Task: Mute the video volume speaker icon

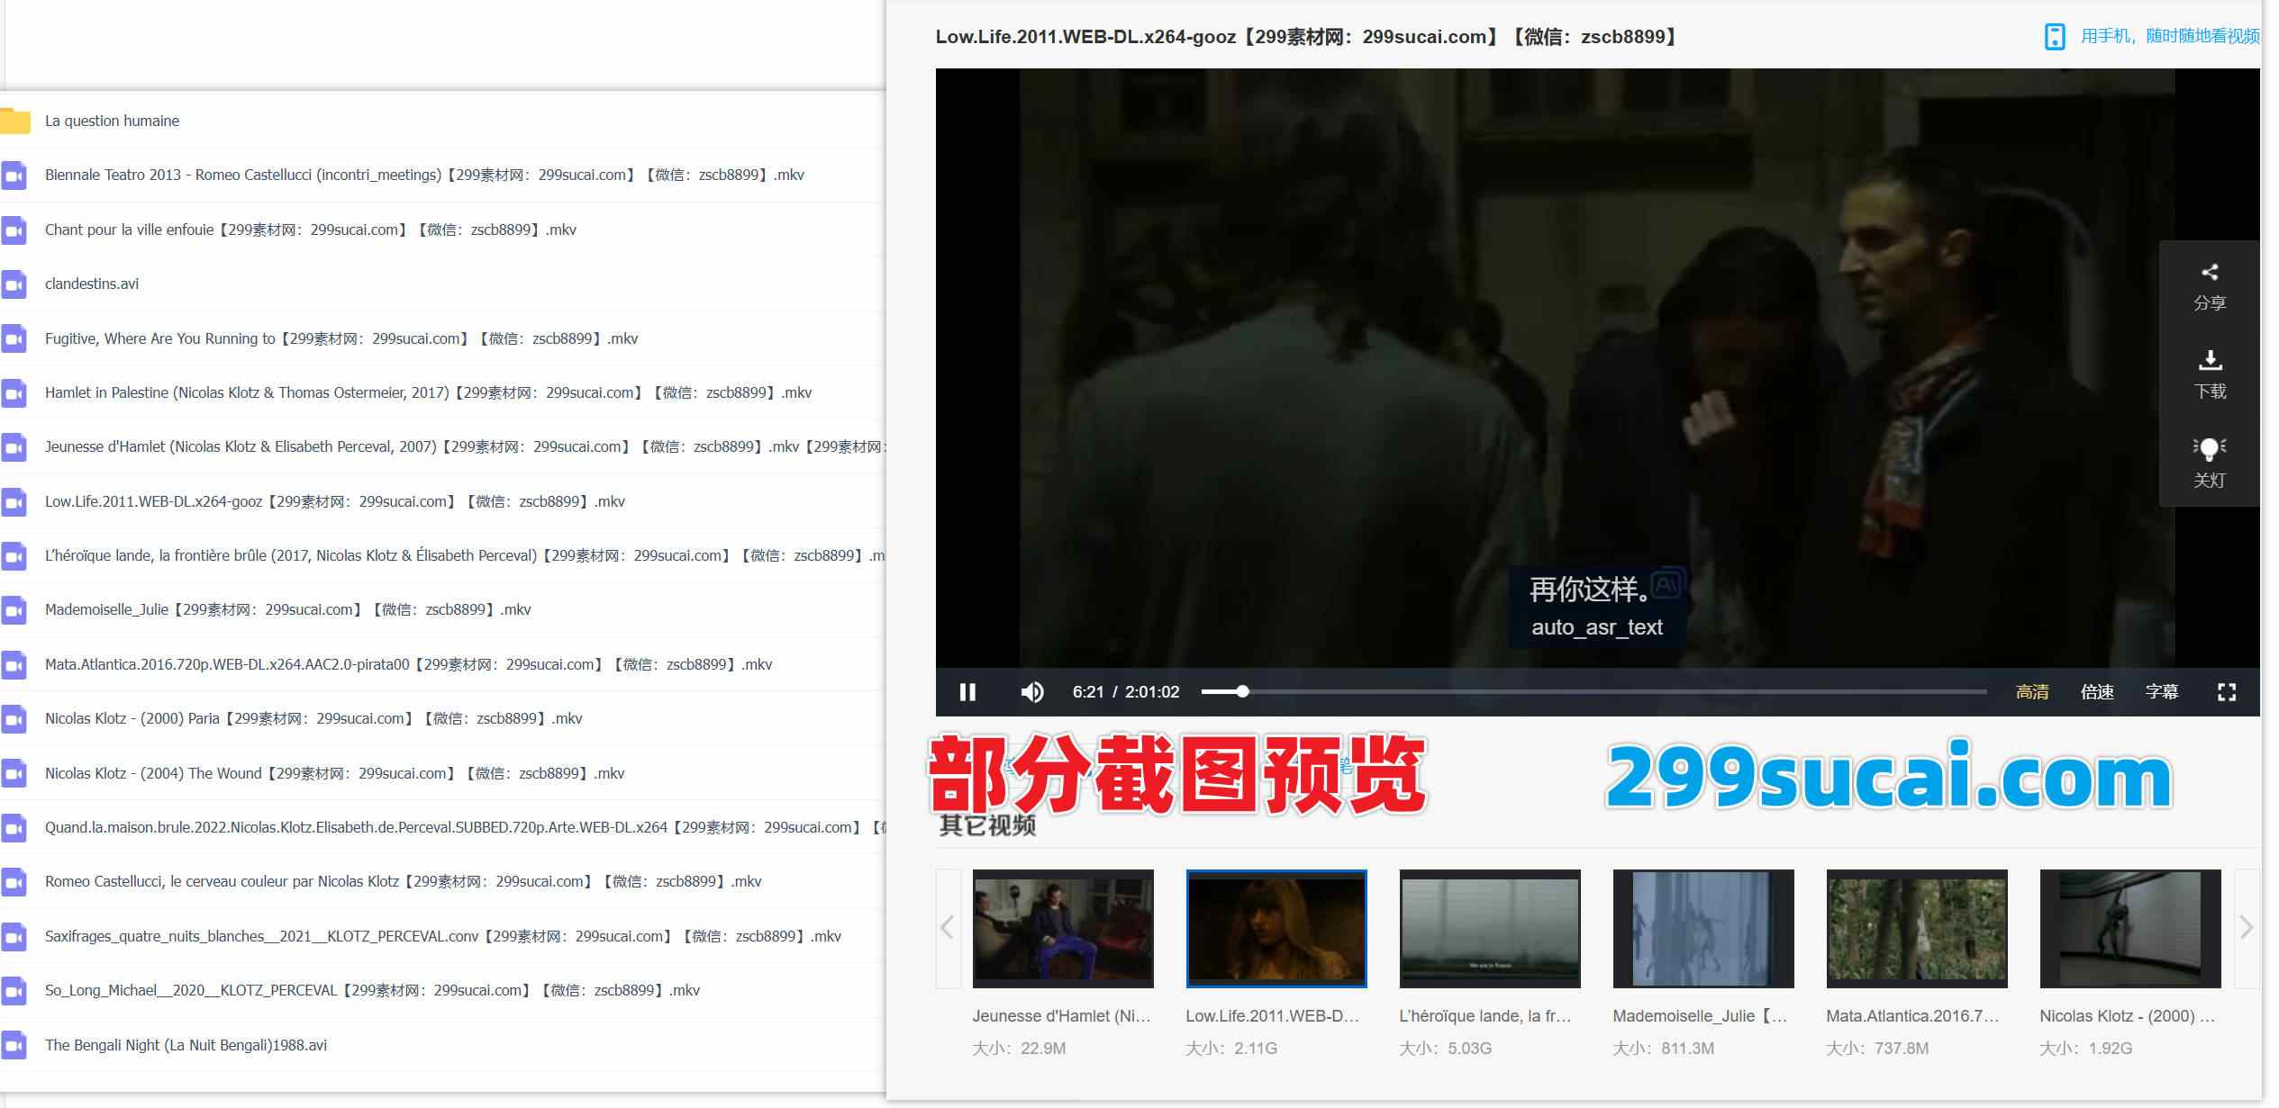Action: (1032, 691)
